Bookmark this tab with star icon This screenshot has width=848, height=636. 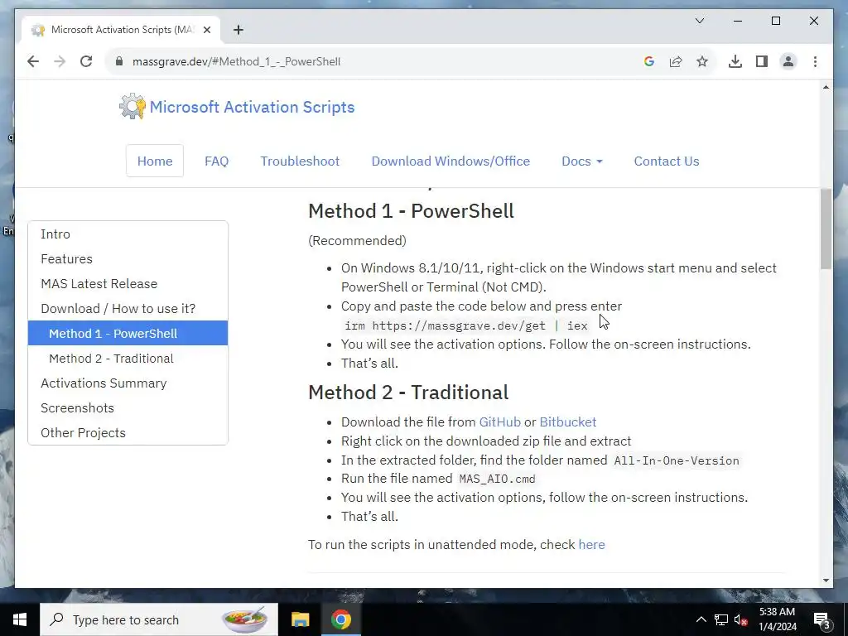[x=702, y=61]
